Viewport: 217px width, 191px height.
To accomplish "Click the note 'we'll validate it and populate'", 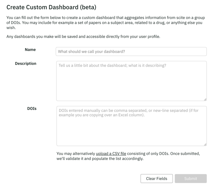I will (100, 159).
